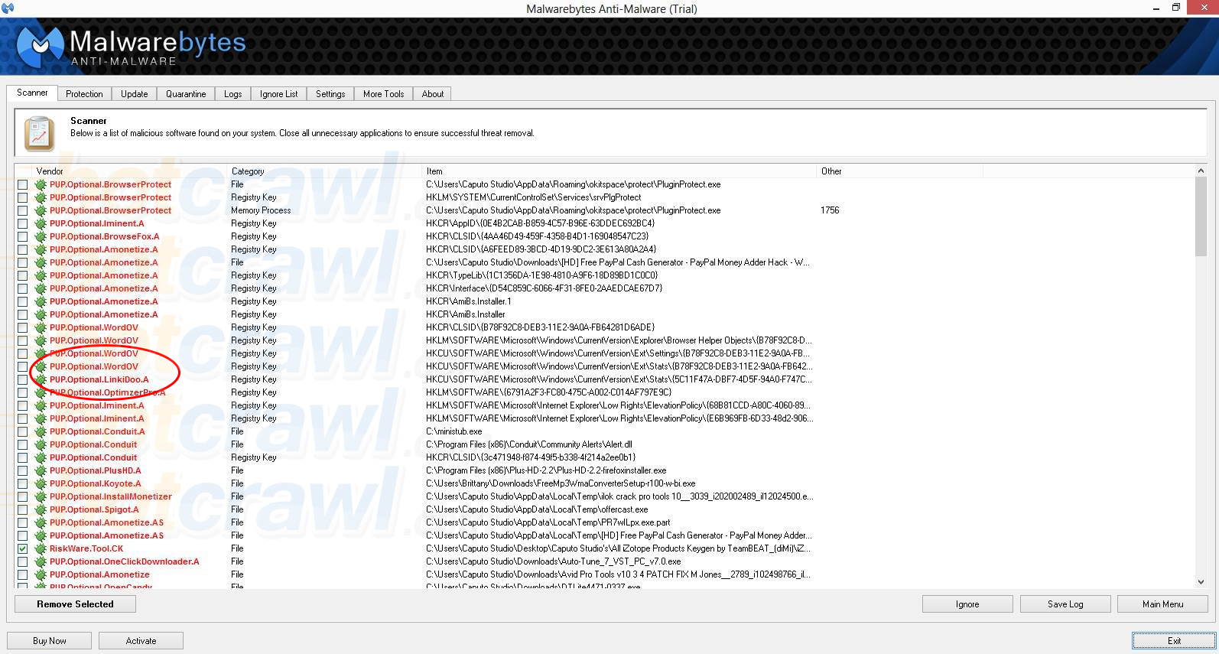1219x654 pixels.
Task: Click the bug icon of PUP.Optional.BrowserProtect Memory Process row
Action: coord(41,210)
